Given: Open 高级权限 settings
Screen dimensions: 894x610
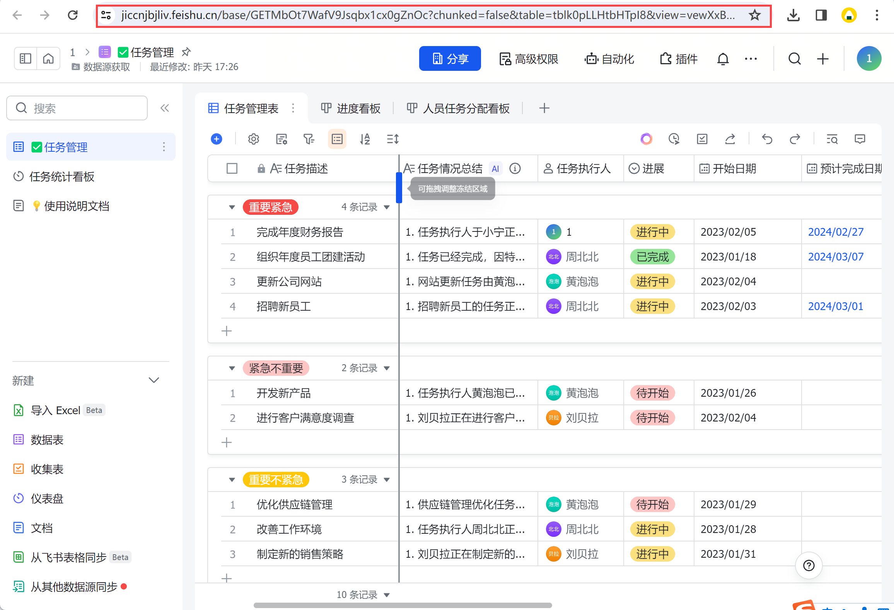Looking at the screenshot, I should point(529,59).
